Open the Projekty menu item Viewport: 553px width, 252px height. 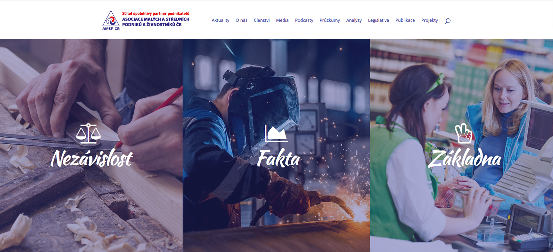click(430, 20)
